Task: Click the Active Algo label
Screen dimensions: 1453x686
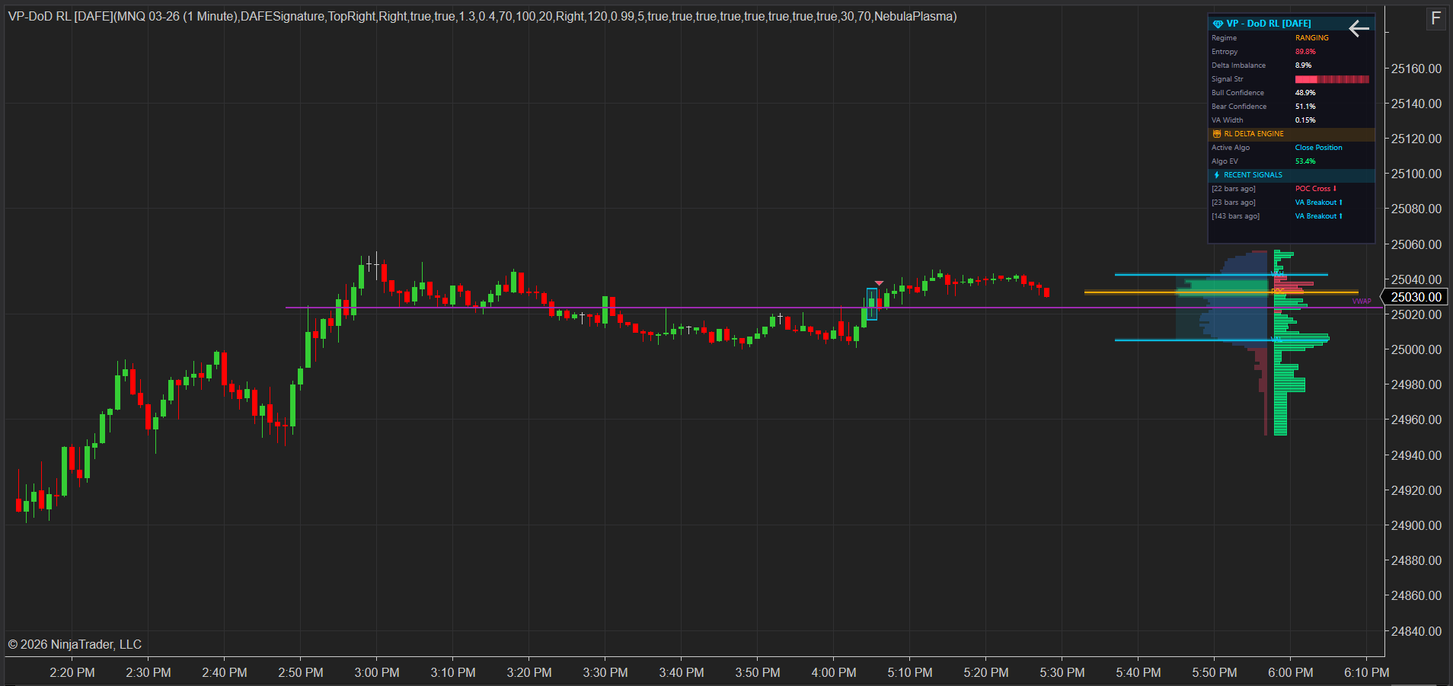Action: pos(1231,148)
